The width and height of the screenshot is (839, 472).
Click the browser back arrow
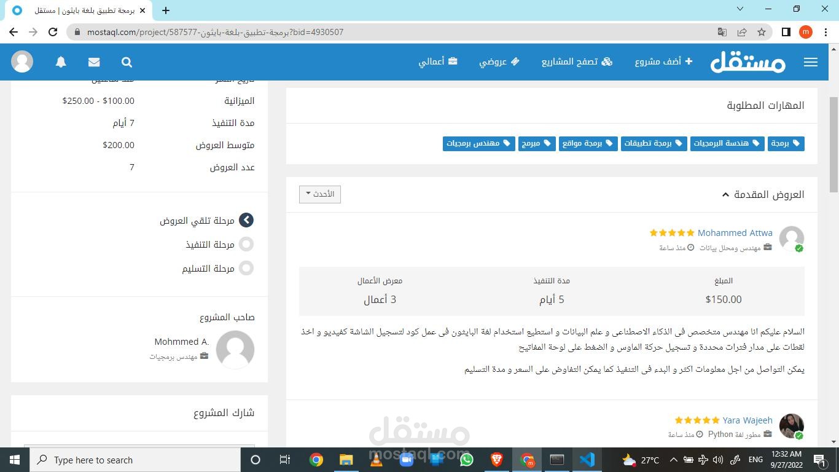tap(14, 32)
